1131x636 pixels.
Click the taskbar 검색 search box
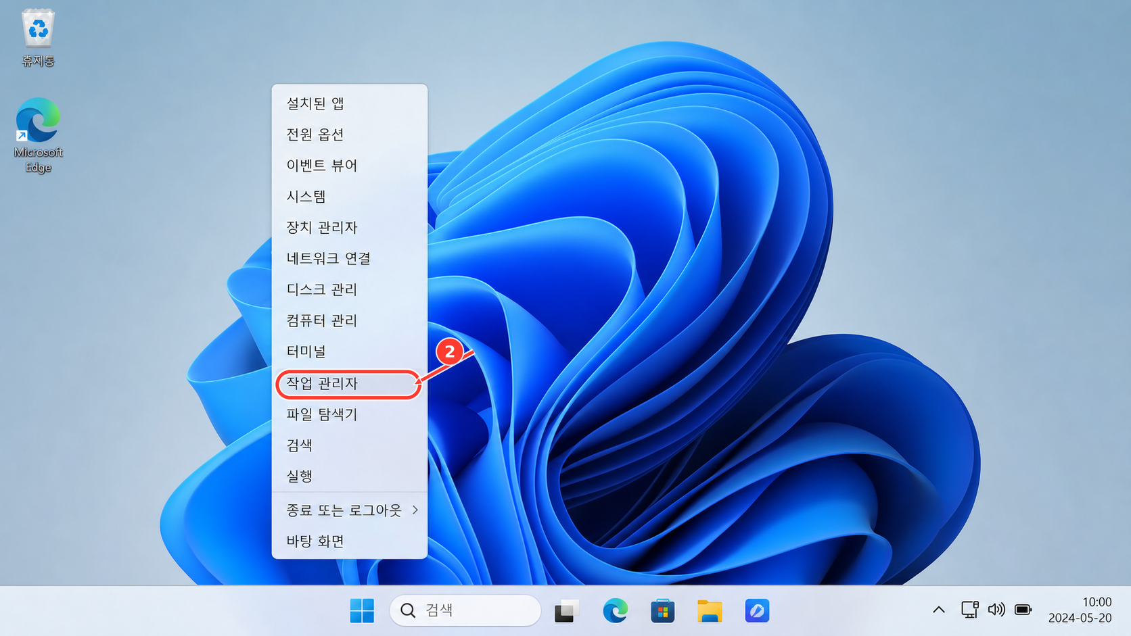pos(465,610)
